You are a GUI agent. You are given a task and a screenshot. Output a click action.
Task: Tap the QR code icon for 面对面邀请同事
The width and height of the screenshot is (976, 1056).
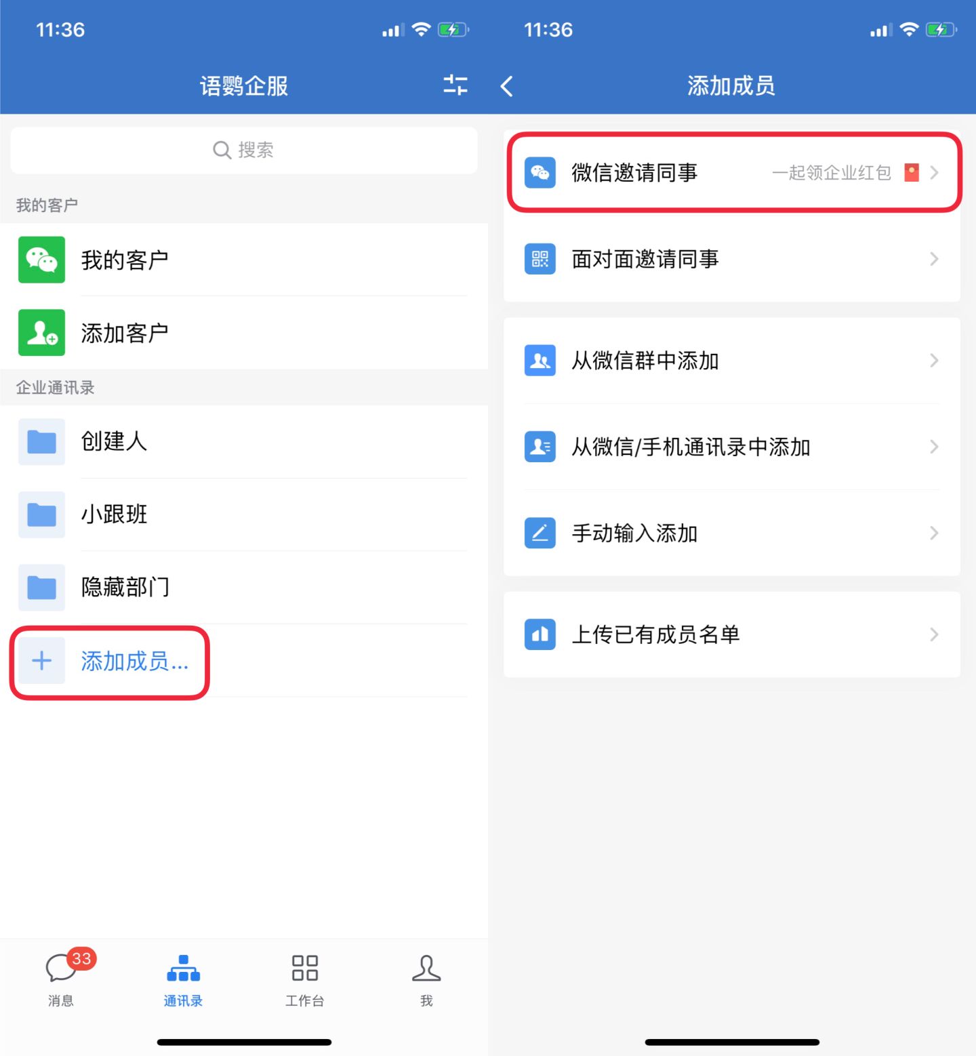pos(540,259)
